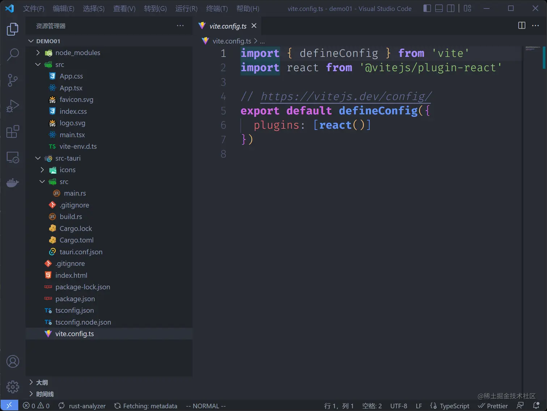Open the 编辑(E) menu
547x411 pixels.
(x=64, y=9)
